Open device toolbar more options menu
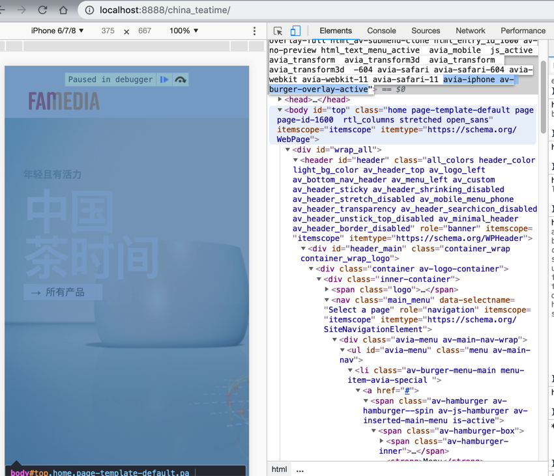554x476 pixels. click(254, 31)
